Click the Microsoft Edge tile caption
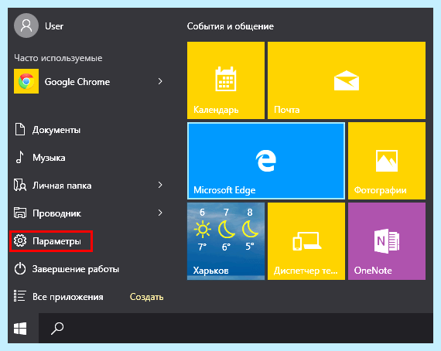 pyautogui.click(x=224, y=190)
